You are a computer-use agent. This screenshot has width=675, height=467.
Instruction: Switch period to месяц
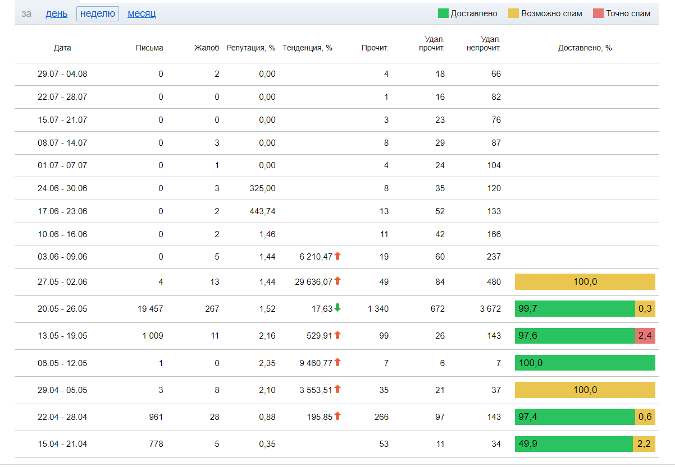(142, 13)
